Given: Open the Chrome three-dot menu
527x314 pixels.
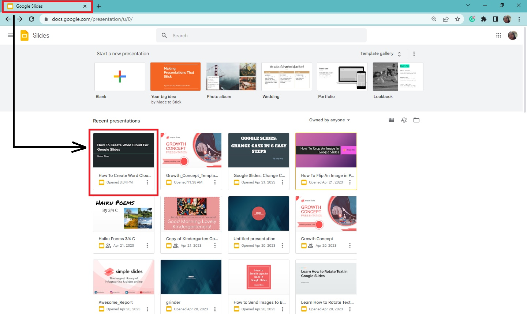Looking at the screenshot, I should coord(519,19).
